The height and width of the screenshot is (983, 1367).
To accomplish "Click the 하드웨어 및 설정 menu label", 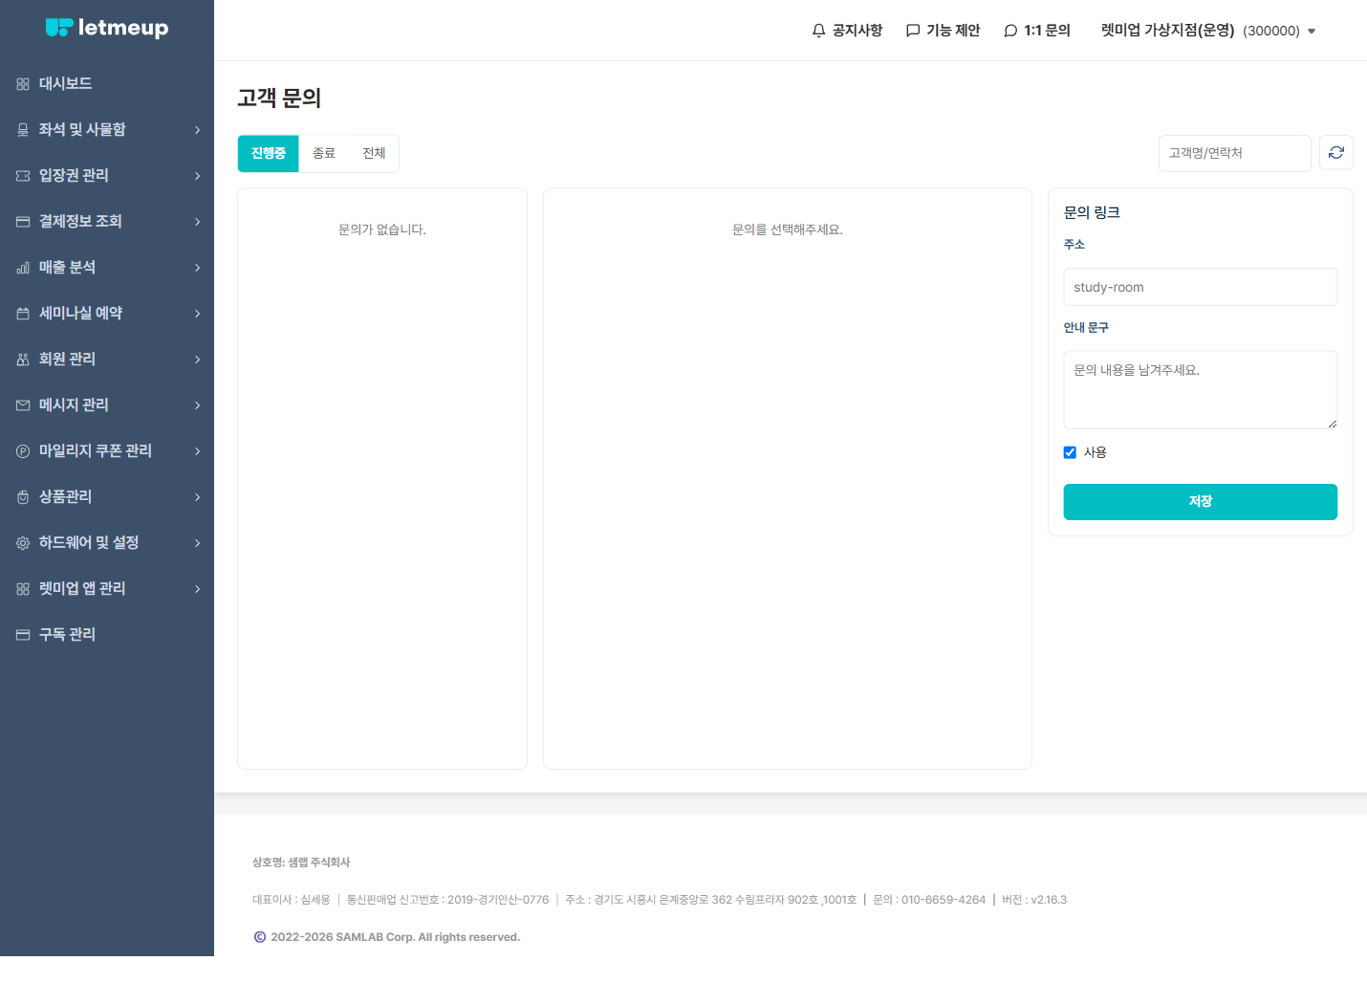I will coord(89,543).
